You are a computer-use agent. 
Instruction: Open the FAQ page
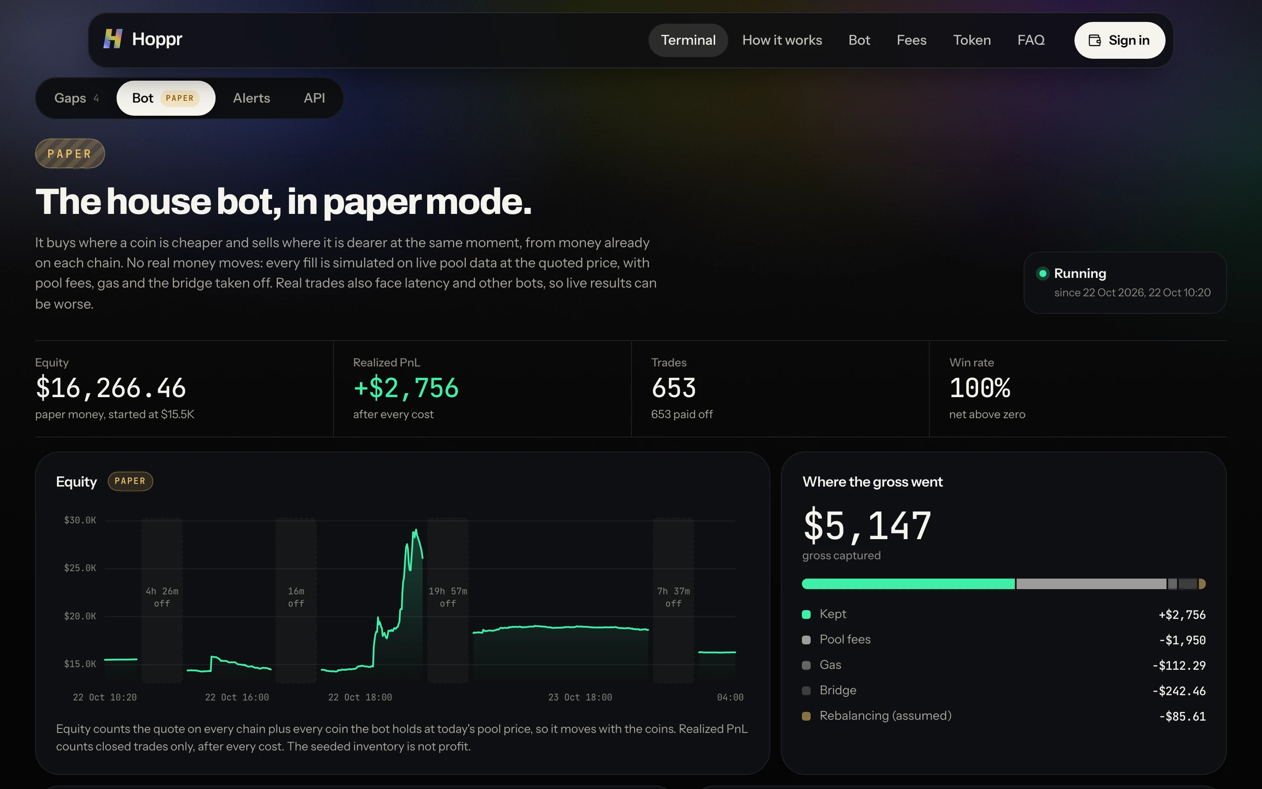coord(1031,40)
